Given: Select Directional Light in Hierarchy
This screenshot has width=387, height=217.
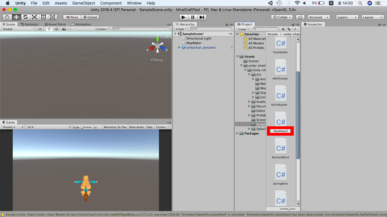Looking at the screenshot, I should pos(199,38).
